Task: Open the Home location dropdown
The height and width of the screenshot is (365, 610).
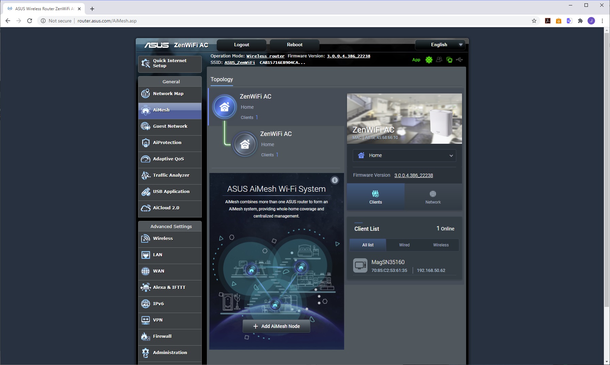Action: tap(404, 155)
